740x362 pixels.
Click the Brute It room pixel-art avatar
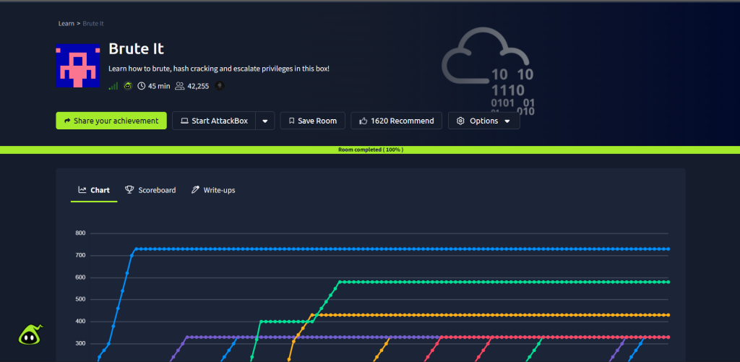(78, 66)
